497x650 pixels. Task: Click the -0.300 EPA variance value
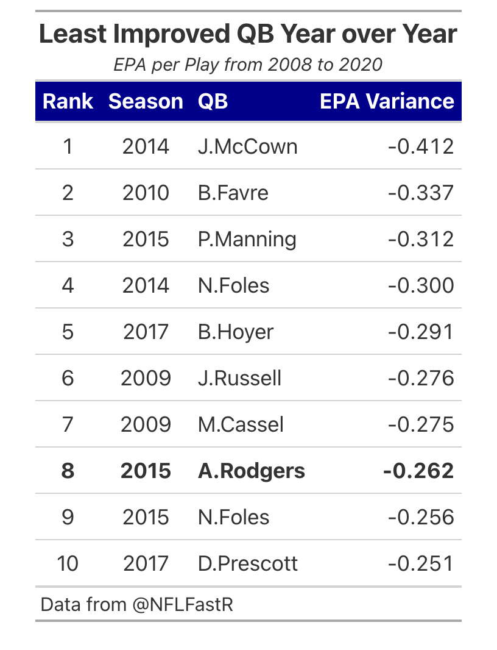[x=421, y=285]
